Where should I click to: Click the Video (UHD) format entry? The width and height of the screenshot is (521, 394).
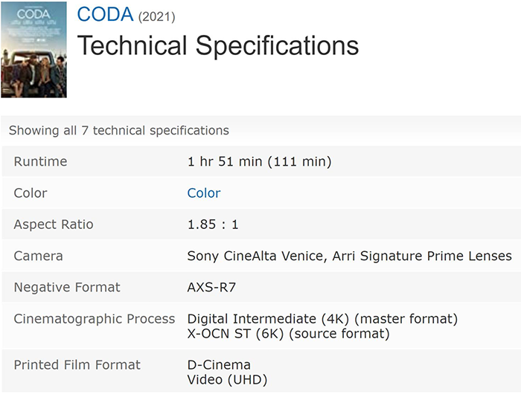[x=227, y=379]
